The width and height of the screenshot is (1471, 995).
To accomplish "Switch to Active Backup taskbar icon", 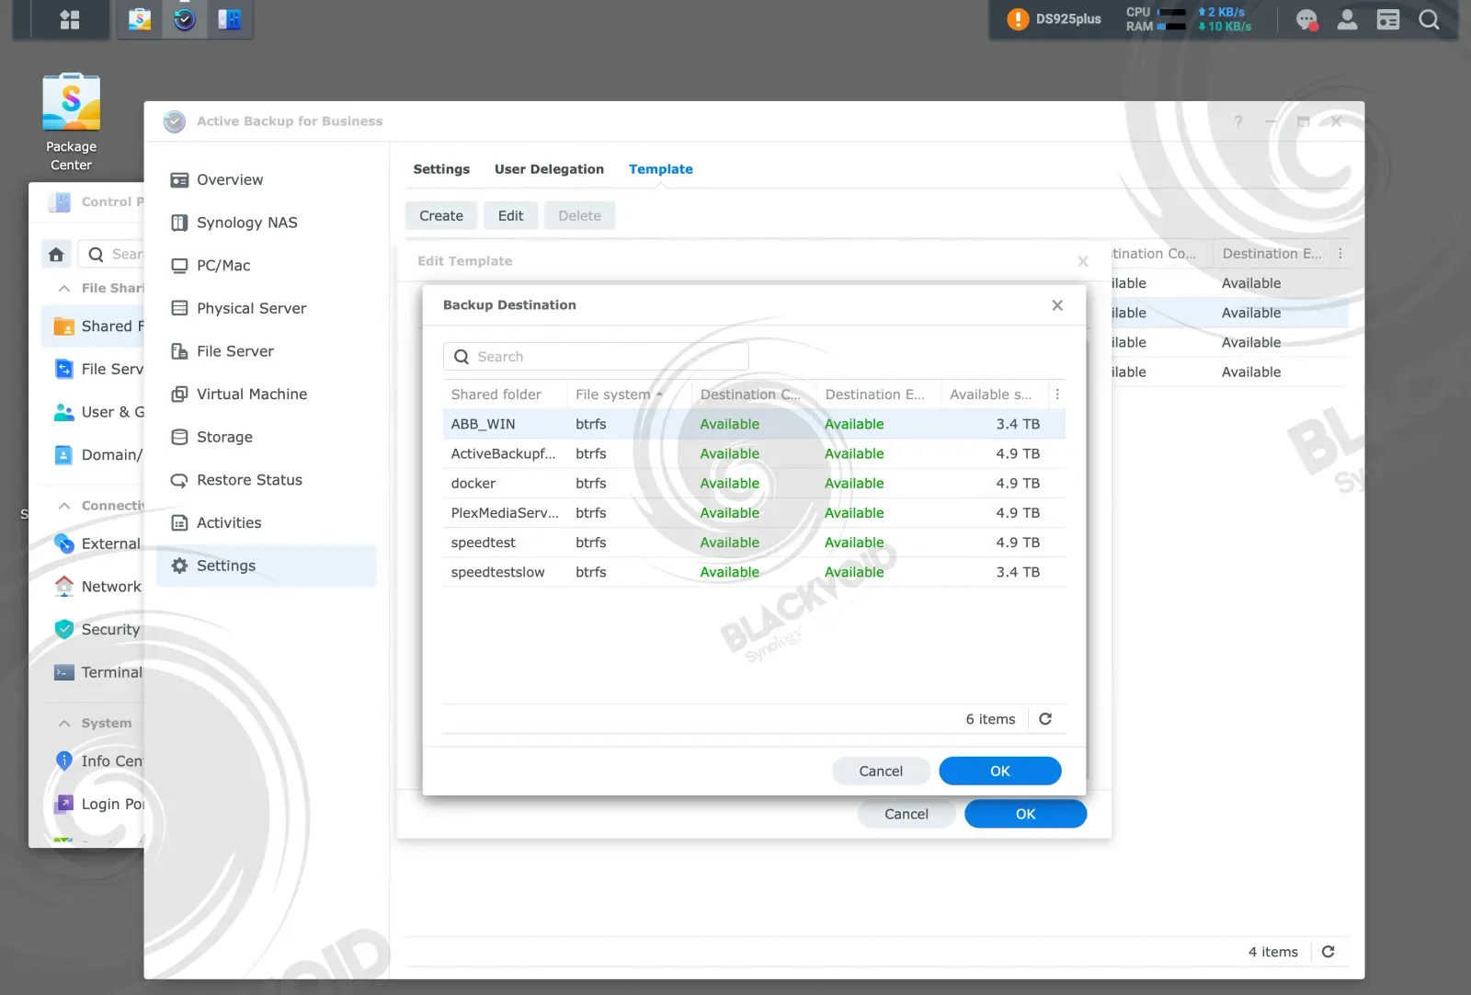I will (x=185, y=18).
